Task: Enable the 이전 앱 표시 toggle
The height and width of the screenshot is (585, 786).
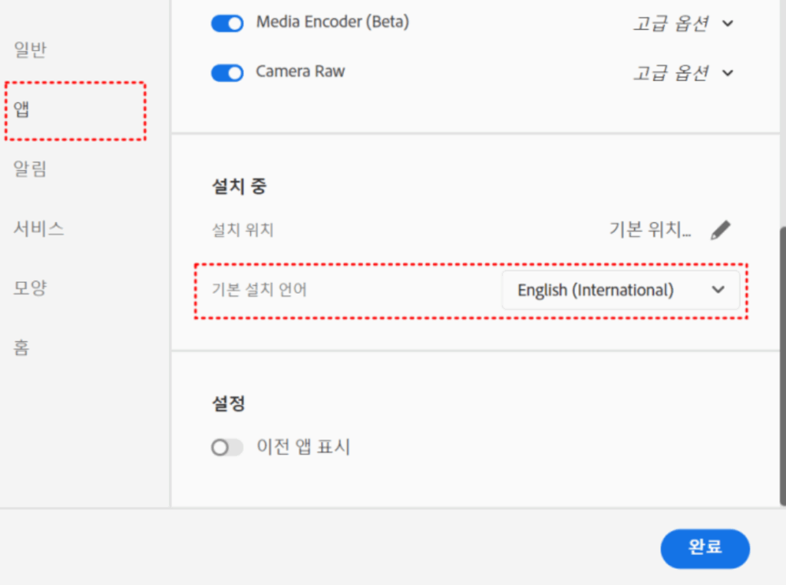Action: (227, 447)
